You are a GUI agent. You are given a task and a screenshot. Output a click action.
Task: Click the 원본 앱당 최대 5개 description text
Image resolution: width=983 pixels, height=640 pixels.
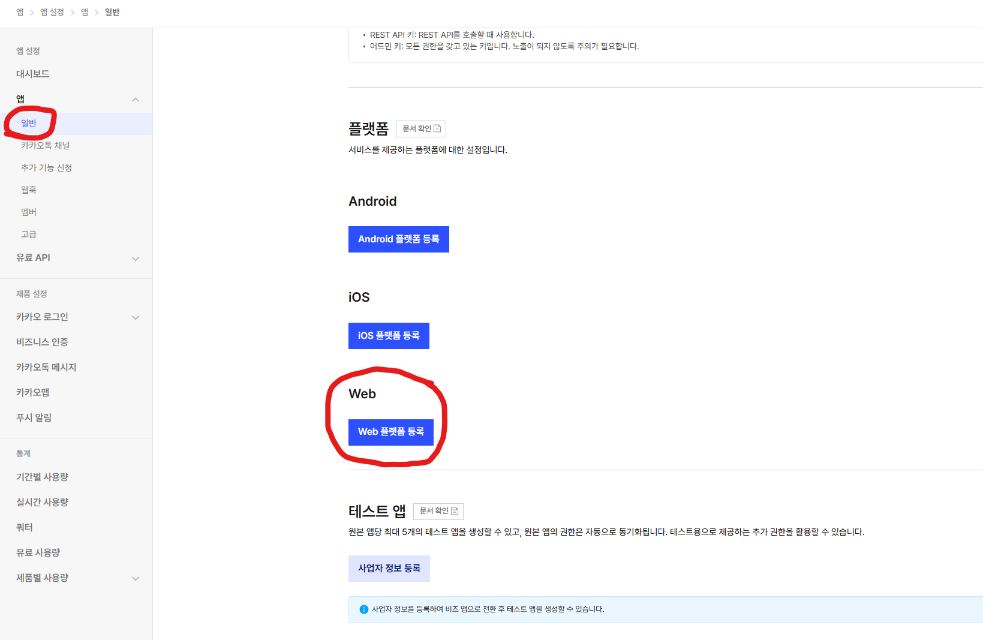point(606,532)
